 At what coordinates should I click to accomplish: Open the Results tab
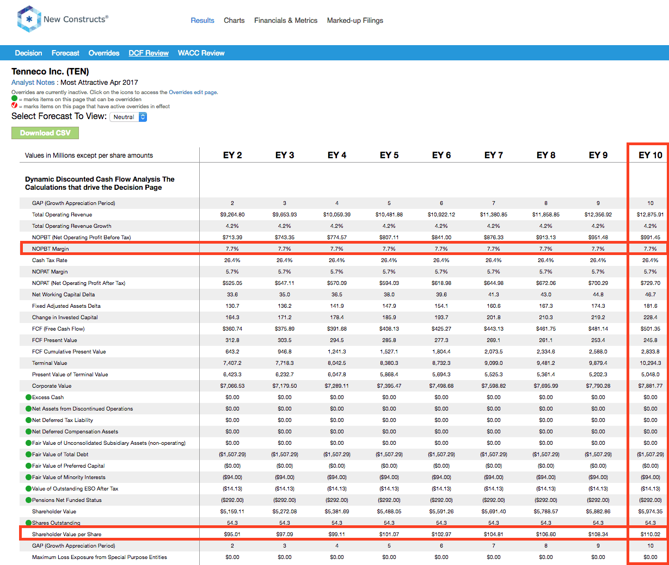coord(202,21)
